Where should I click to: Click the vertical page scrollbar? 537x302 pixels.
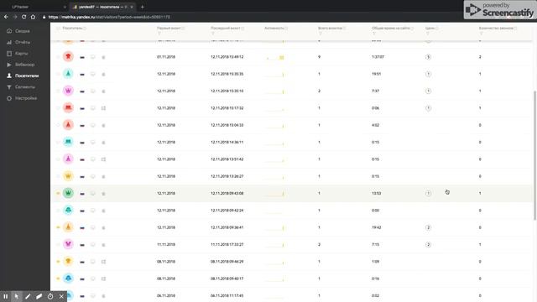[x=535, y=155]
